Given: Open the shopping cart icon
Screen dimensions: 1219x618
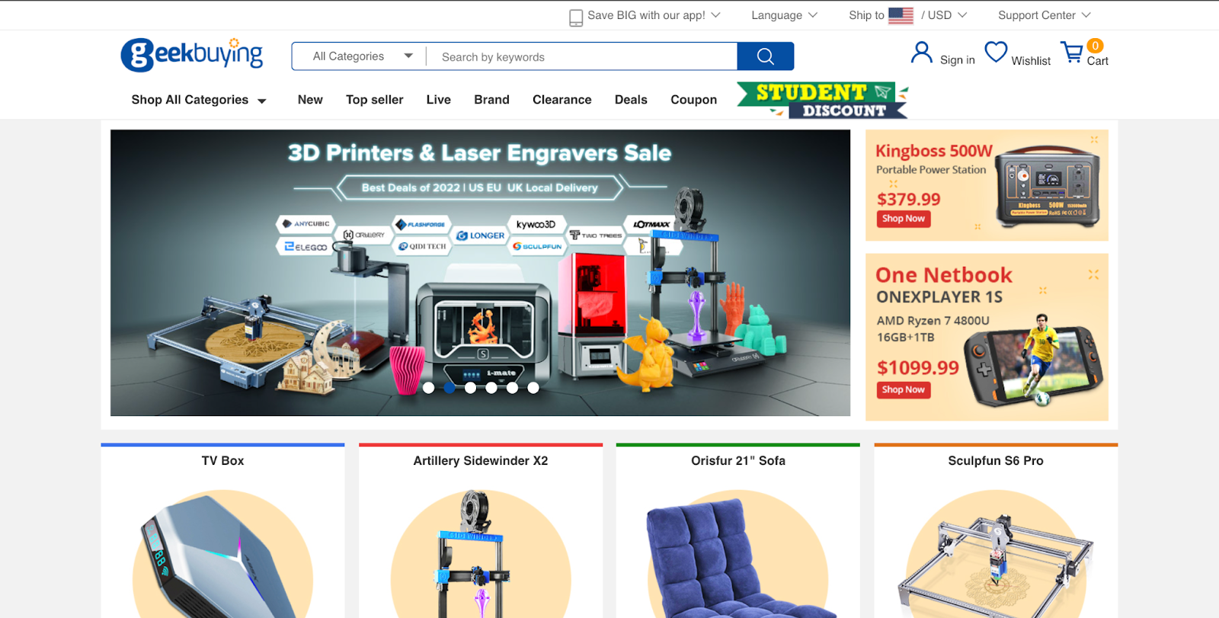Looking at the screenshot, I should [1073, 53].
